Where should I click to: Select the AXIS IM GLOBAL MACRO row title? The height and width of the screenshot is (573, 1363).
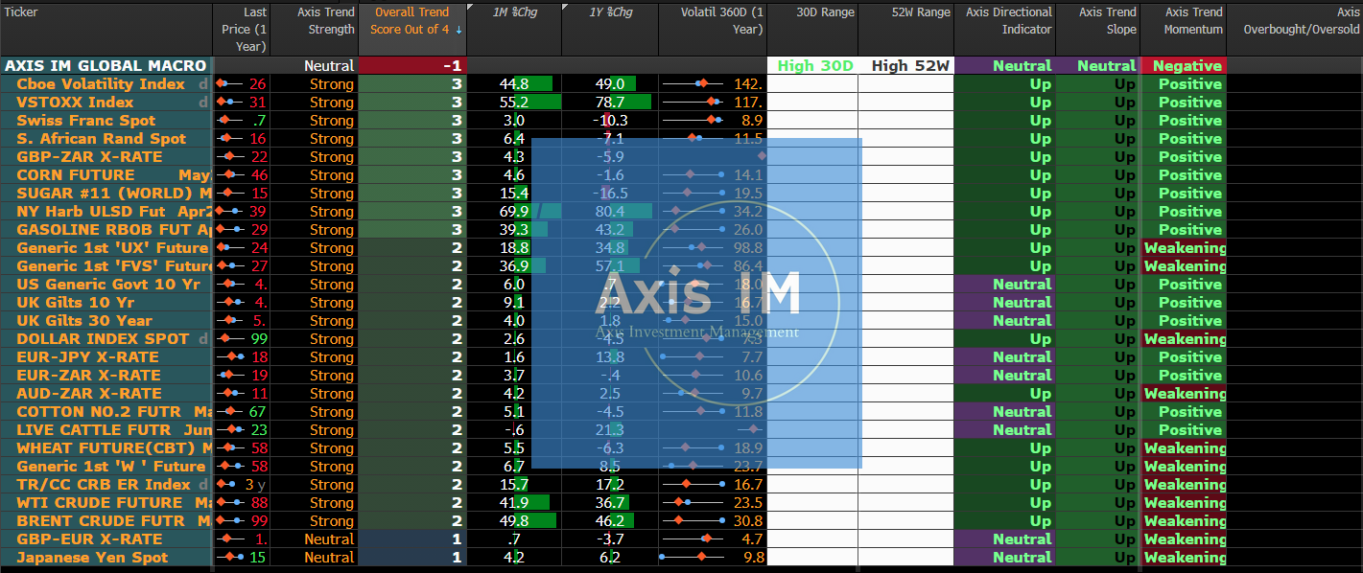106,66
